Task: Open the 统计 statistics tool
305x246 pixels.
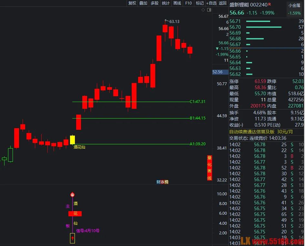Action: pyautogui.click(x=166, y=3)
